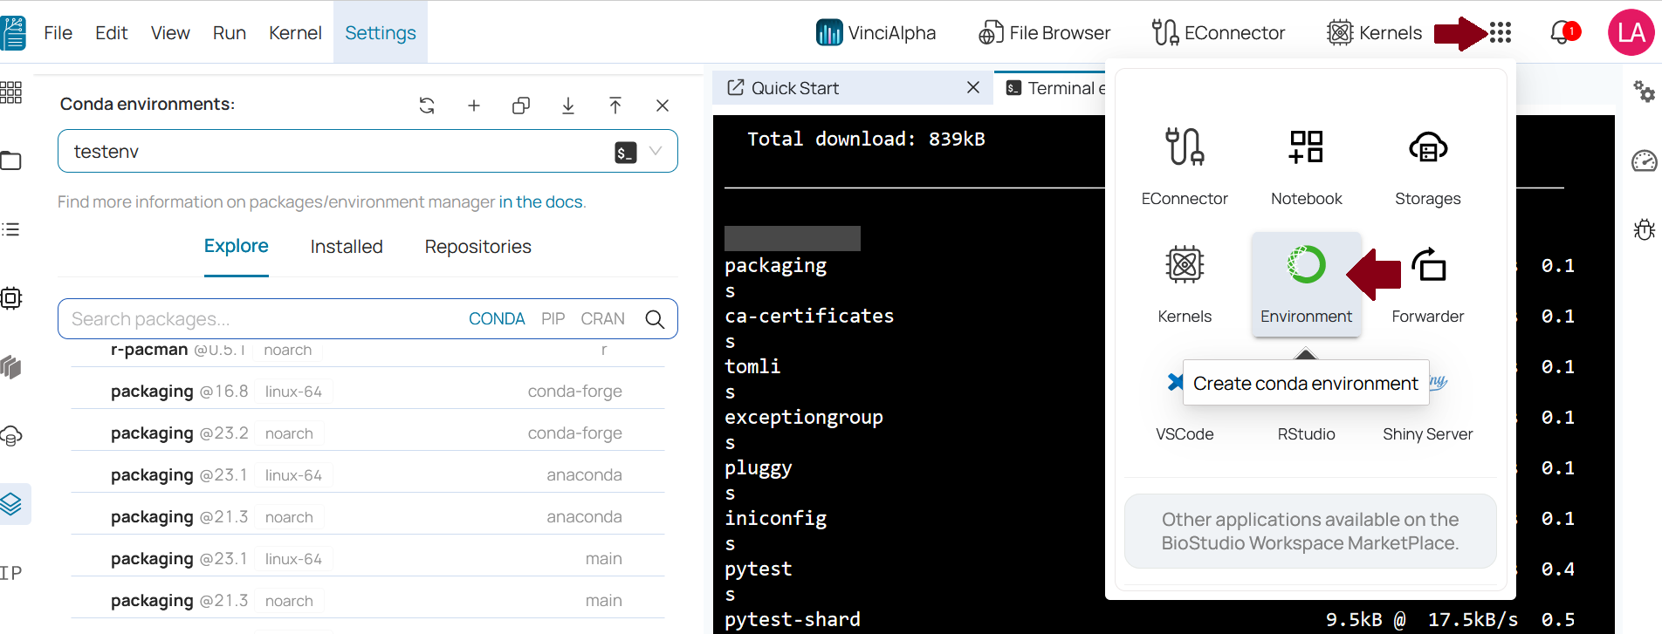Open the Settings menu

(381, 32)
